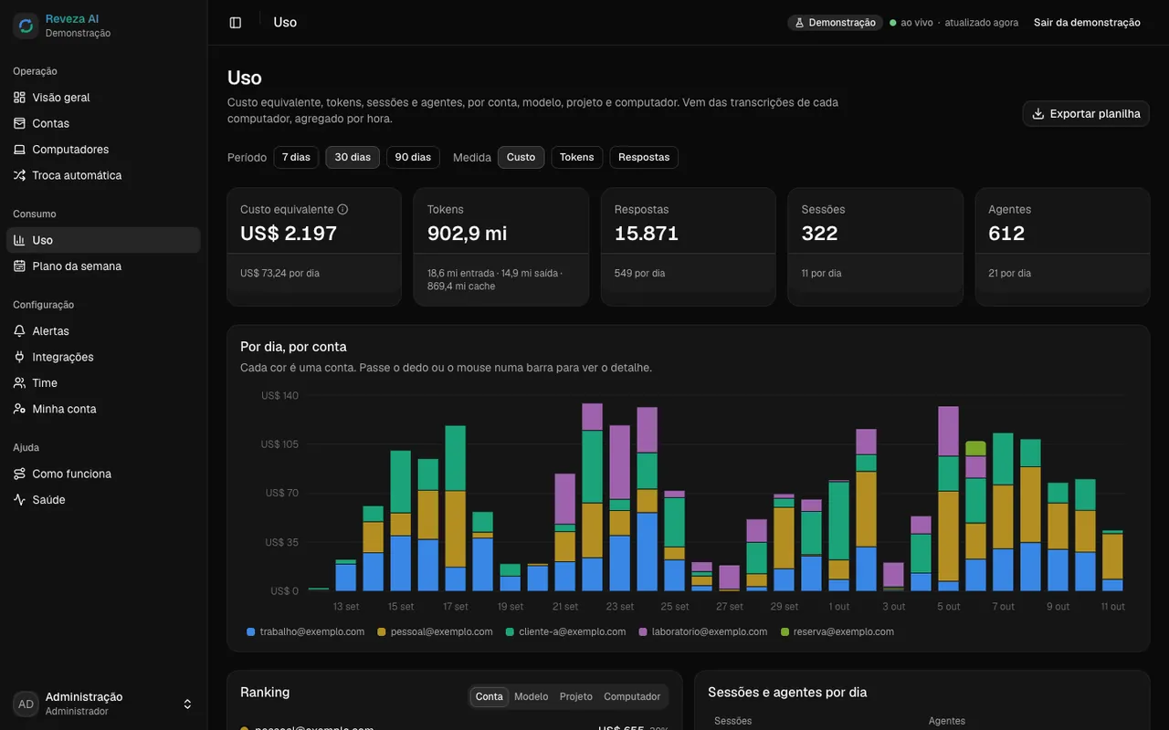This screenshot has height=730, width=1169.
Task: Click the Saúde pulse icon
Action: coord(19,499)
